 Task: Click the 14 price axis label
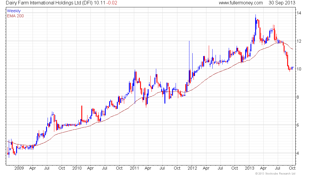click(299, 13)
